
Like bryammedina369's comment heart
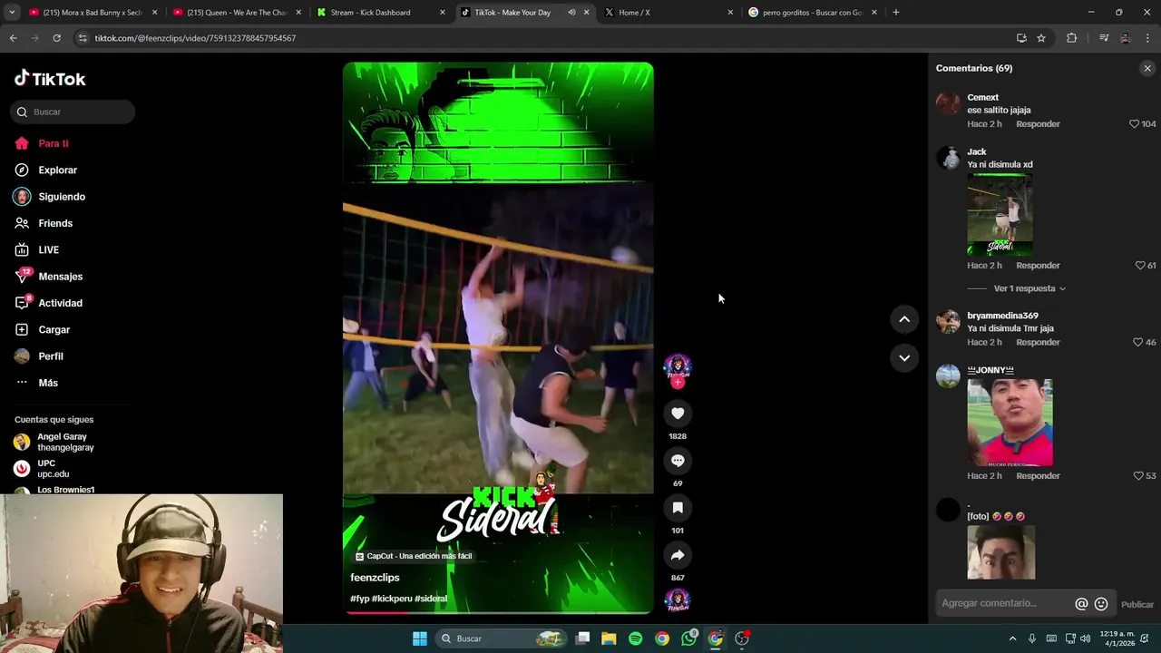click(1137, 343)
